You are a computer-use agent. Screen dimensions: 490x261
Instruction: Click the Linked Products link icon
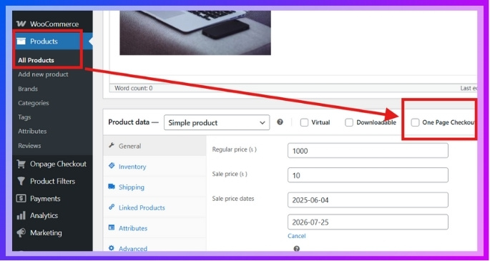coord(112,207)
